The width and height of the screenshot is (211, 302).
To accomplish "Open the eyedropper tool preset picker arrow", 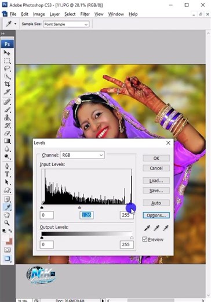I will (15, 24).
